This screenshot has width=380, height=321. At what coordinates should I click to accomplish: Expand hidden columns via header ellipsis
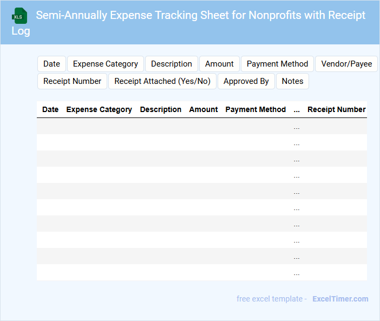[x=297, y=109]
